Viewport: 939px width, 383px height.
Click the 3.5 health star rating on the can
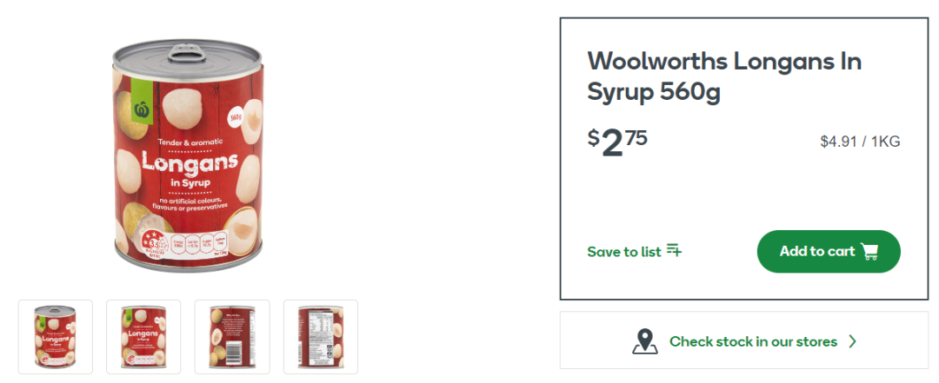coord(155,244)
